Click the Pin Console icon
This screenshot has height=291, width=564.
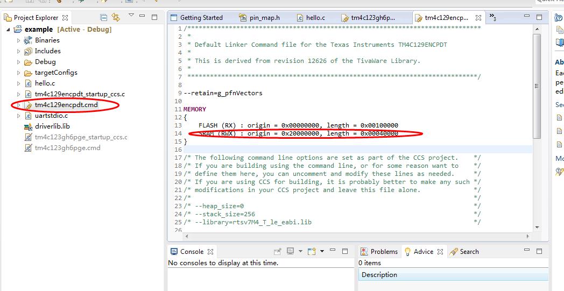pyautogui.click(x=277, y=251)
